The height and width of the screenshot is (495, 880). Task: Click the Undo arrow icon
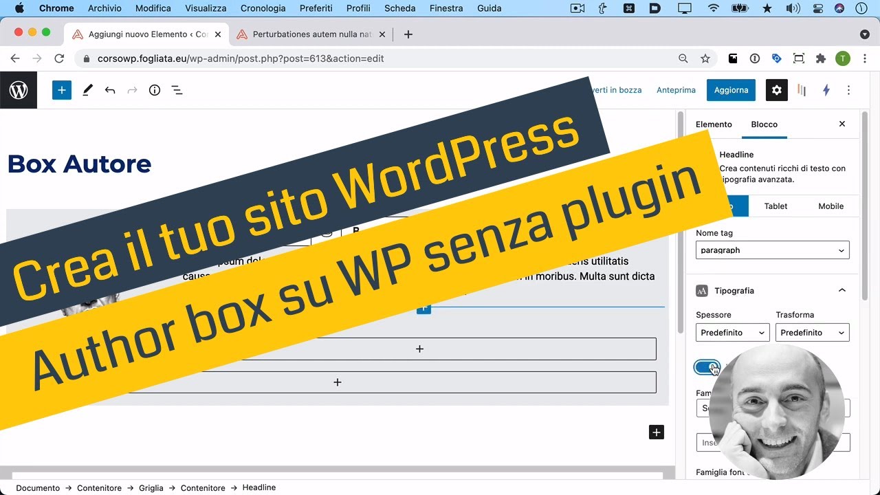[110, 90]
